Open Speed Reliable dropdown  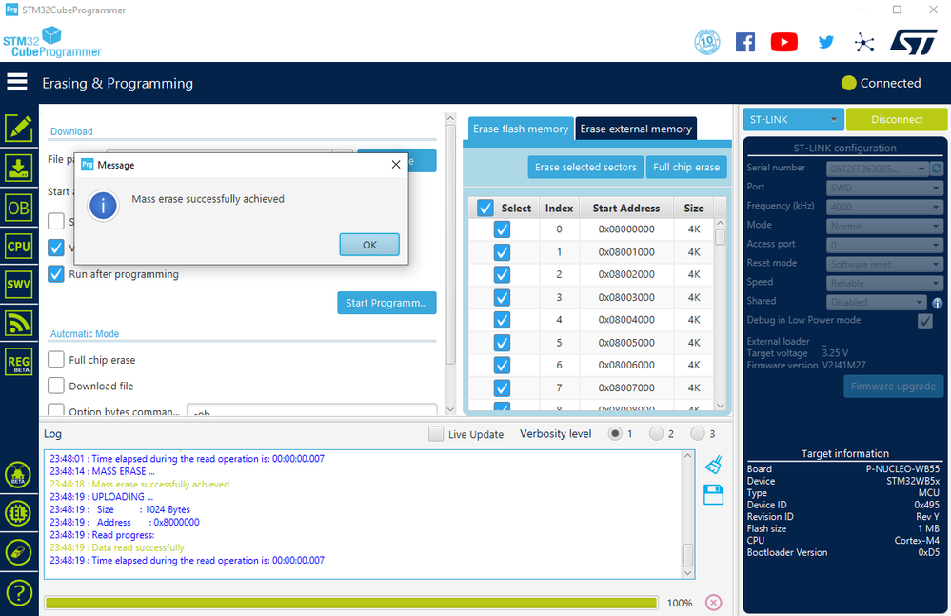coord(885,283)
